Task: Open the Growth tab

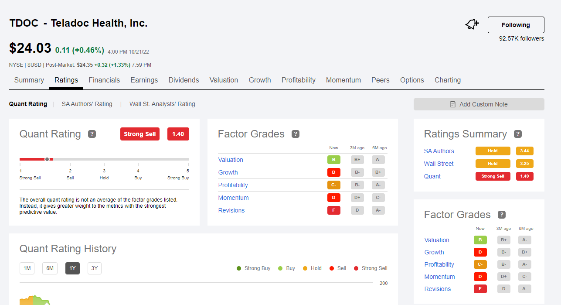Action: pos(260,80)
